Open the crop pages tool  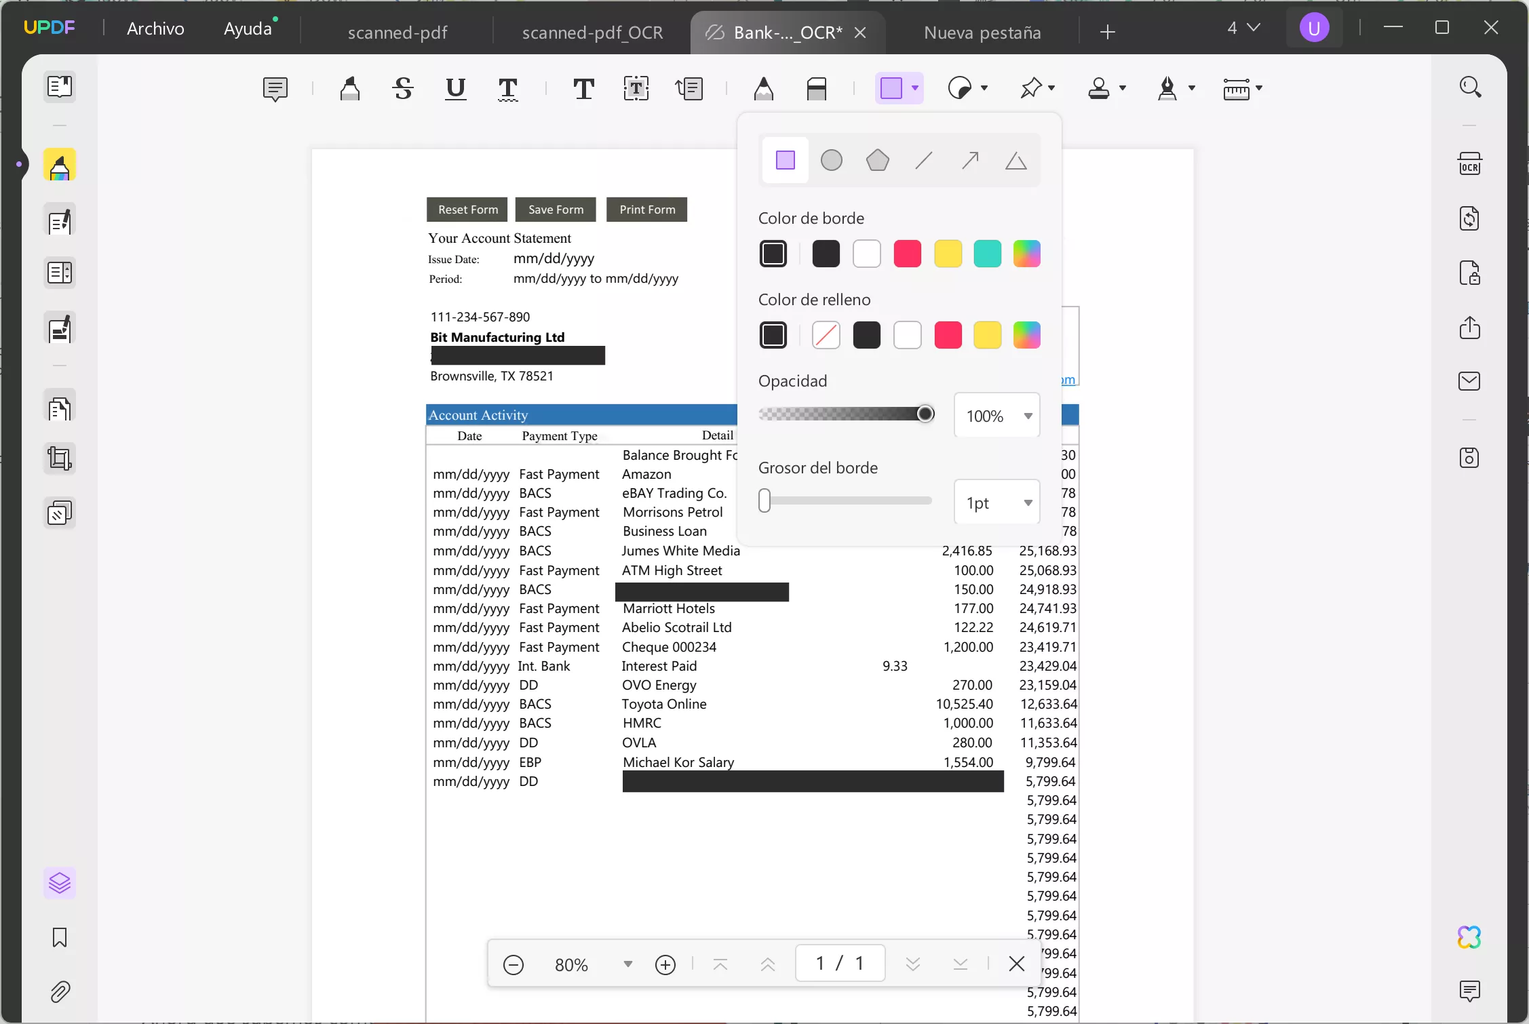pos(60,459)
